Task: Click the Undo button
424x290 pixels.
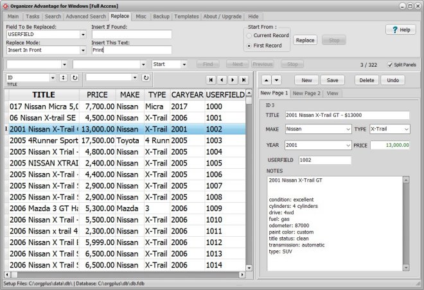Action: 393,80
